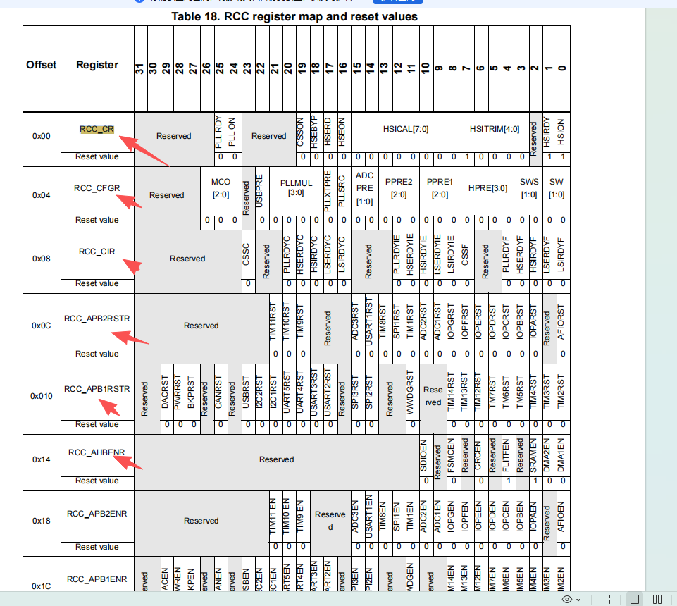Click the RCC_APB2ENR register name
The height and width of the screenshot is (606, 677).
(x=97, y=514)
